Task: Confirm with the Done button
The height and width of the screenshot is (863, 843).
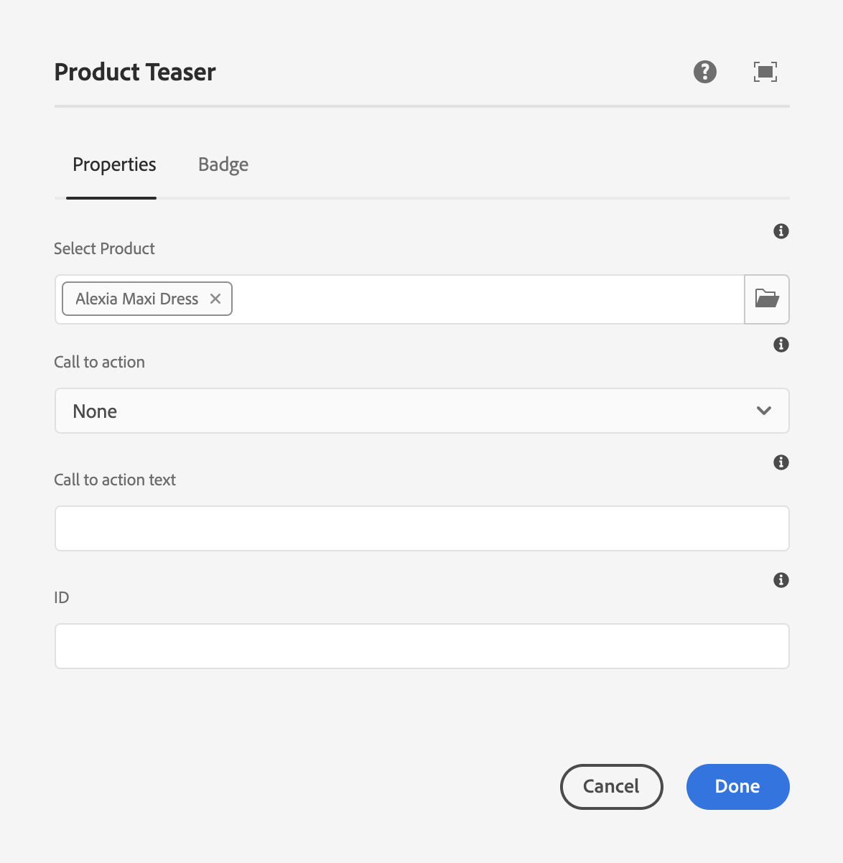Action: [737, 786]
